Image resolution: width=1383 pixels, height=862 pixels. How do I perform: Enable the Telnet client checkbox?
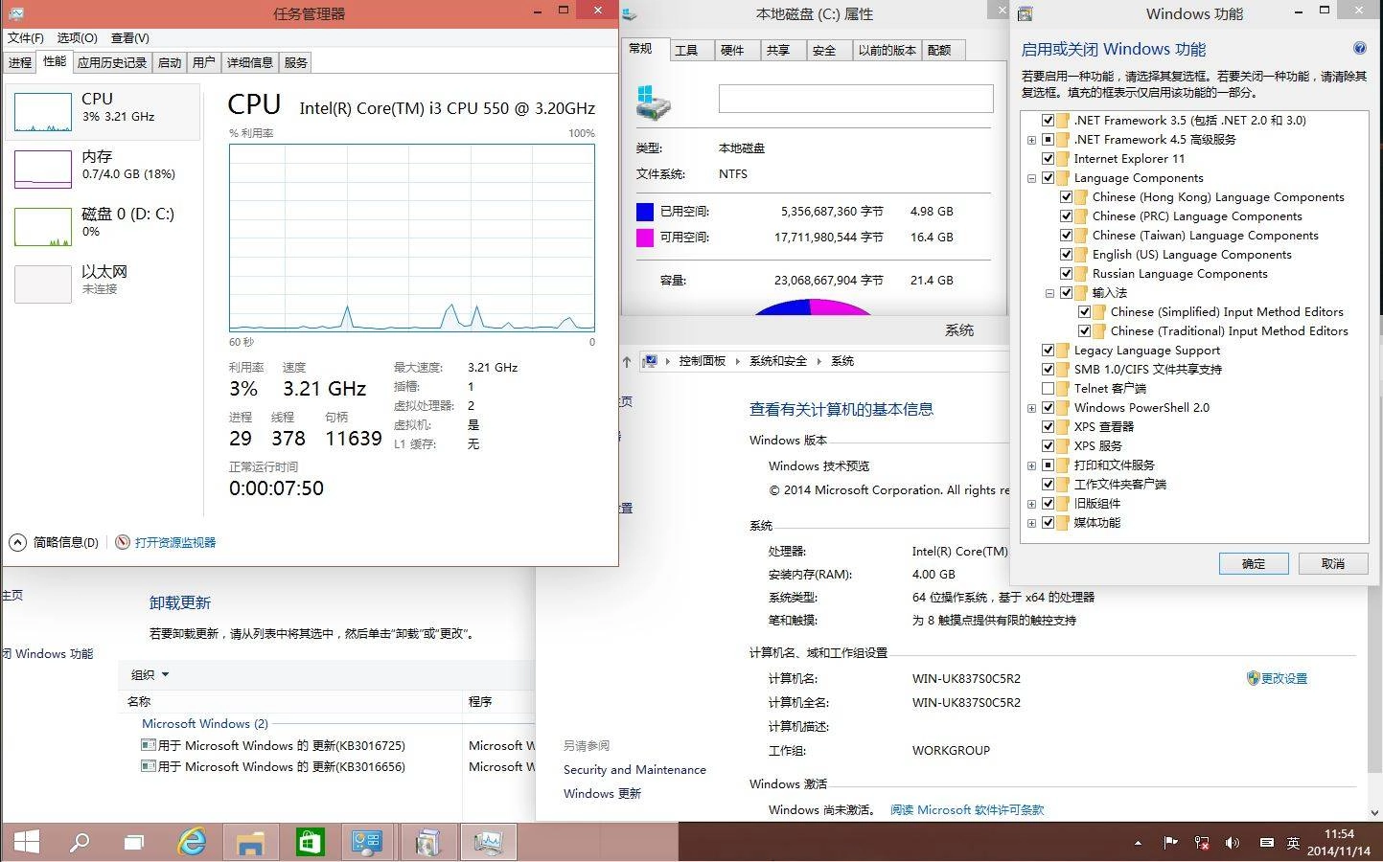pyautogui.click(x=1048, y=388)
